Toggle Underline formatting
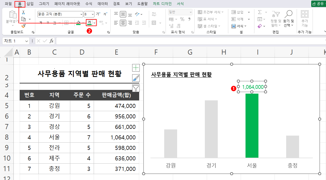Screen dimensions: 326x180 55,23
